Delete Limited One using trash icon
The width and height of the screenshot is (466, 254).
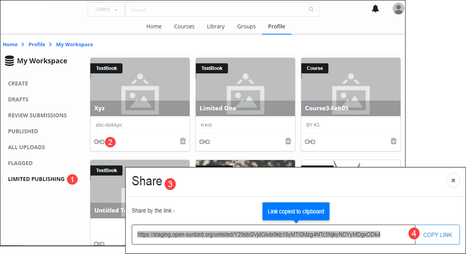point(288,141)
